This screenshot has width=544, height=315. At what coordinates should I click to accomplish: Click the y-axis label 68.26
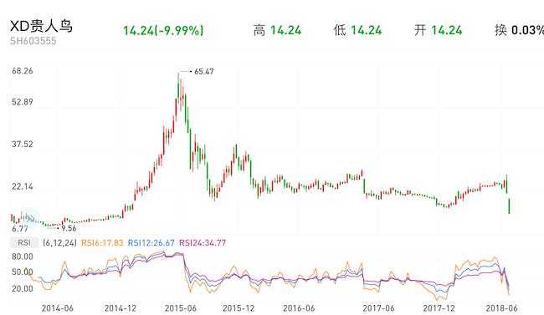[23, 71]
